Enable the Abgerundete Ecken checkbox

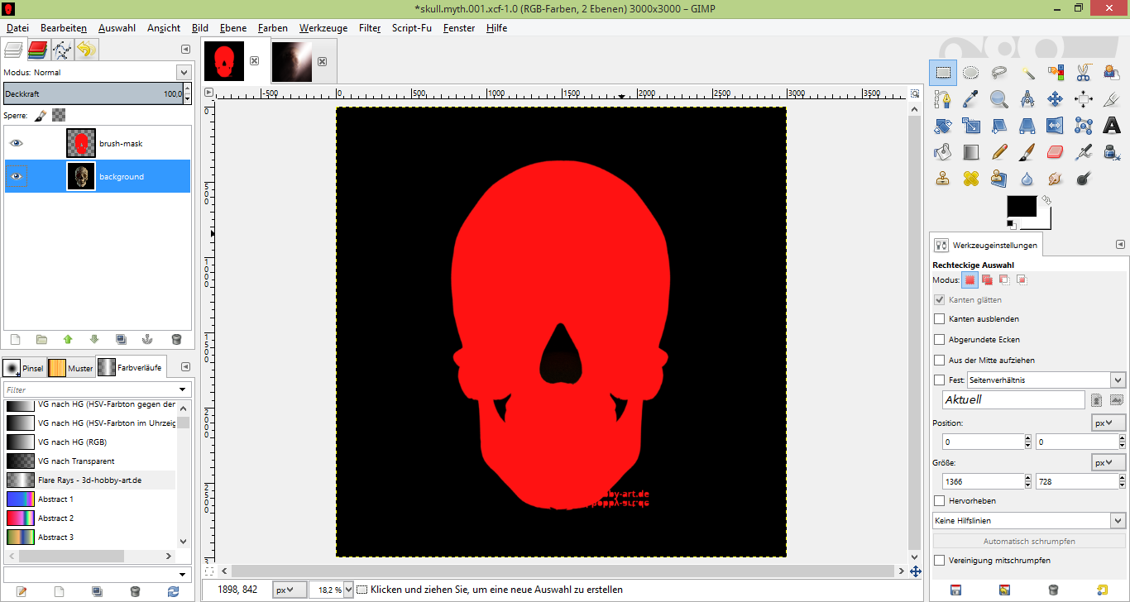coord(939,340)
